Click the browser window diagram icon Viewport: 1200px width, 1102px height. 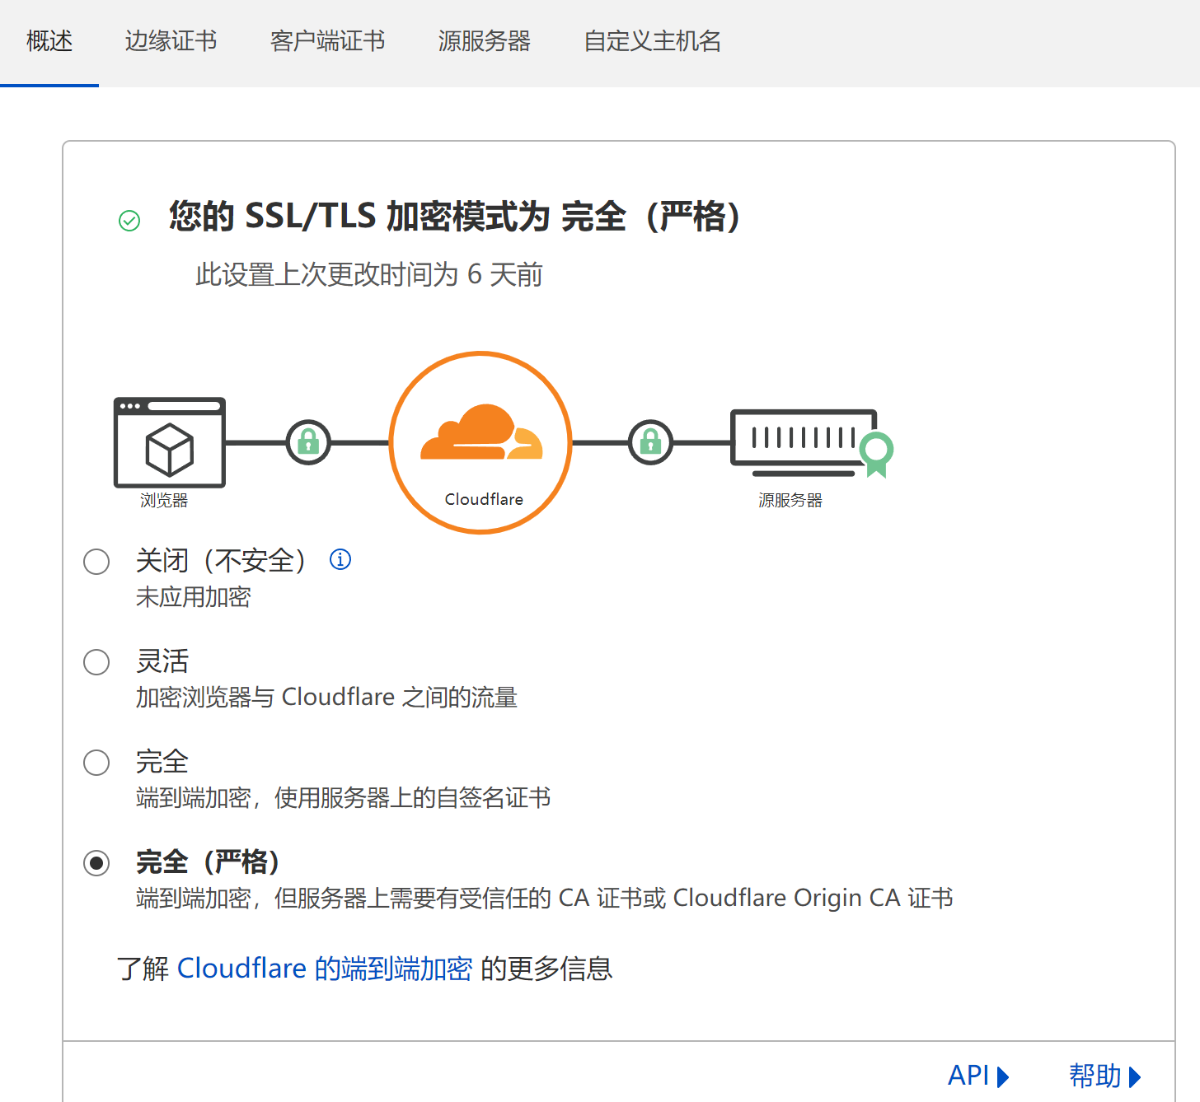click(170, 442)
